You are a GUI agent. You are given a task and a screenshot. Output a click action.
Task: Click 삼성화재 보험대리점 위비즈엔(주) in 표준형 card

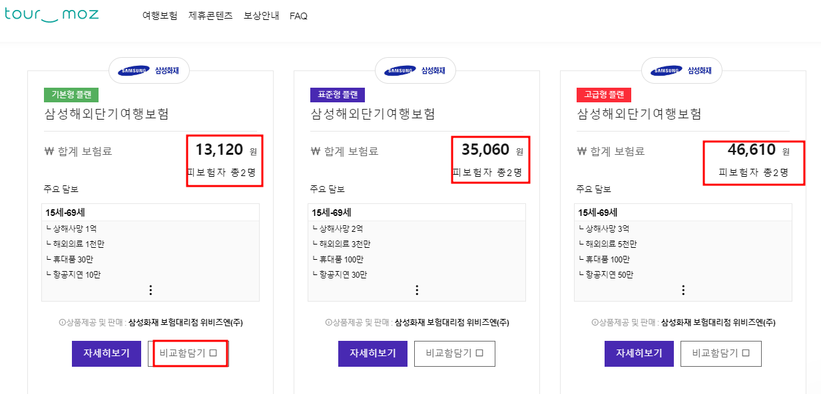click(x=451, y=323)
